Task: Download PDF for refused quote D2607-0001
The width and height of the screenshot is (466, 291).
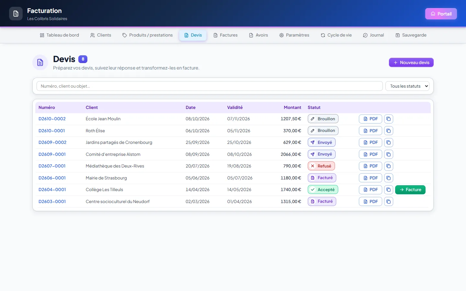Action: point(371,166)
